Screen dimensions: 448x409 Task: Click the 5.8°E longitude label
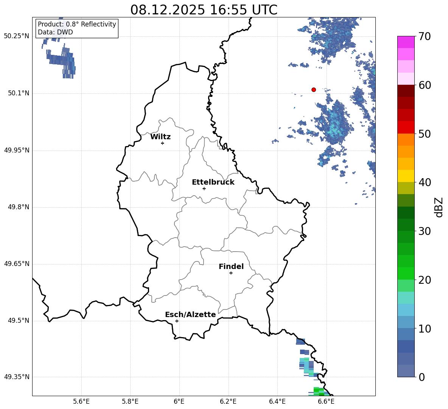[130, 401]
